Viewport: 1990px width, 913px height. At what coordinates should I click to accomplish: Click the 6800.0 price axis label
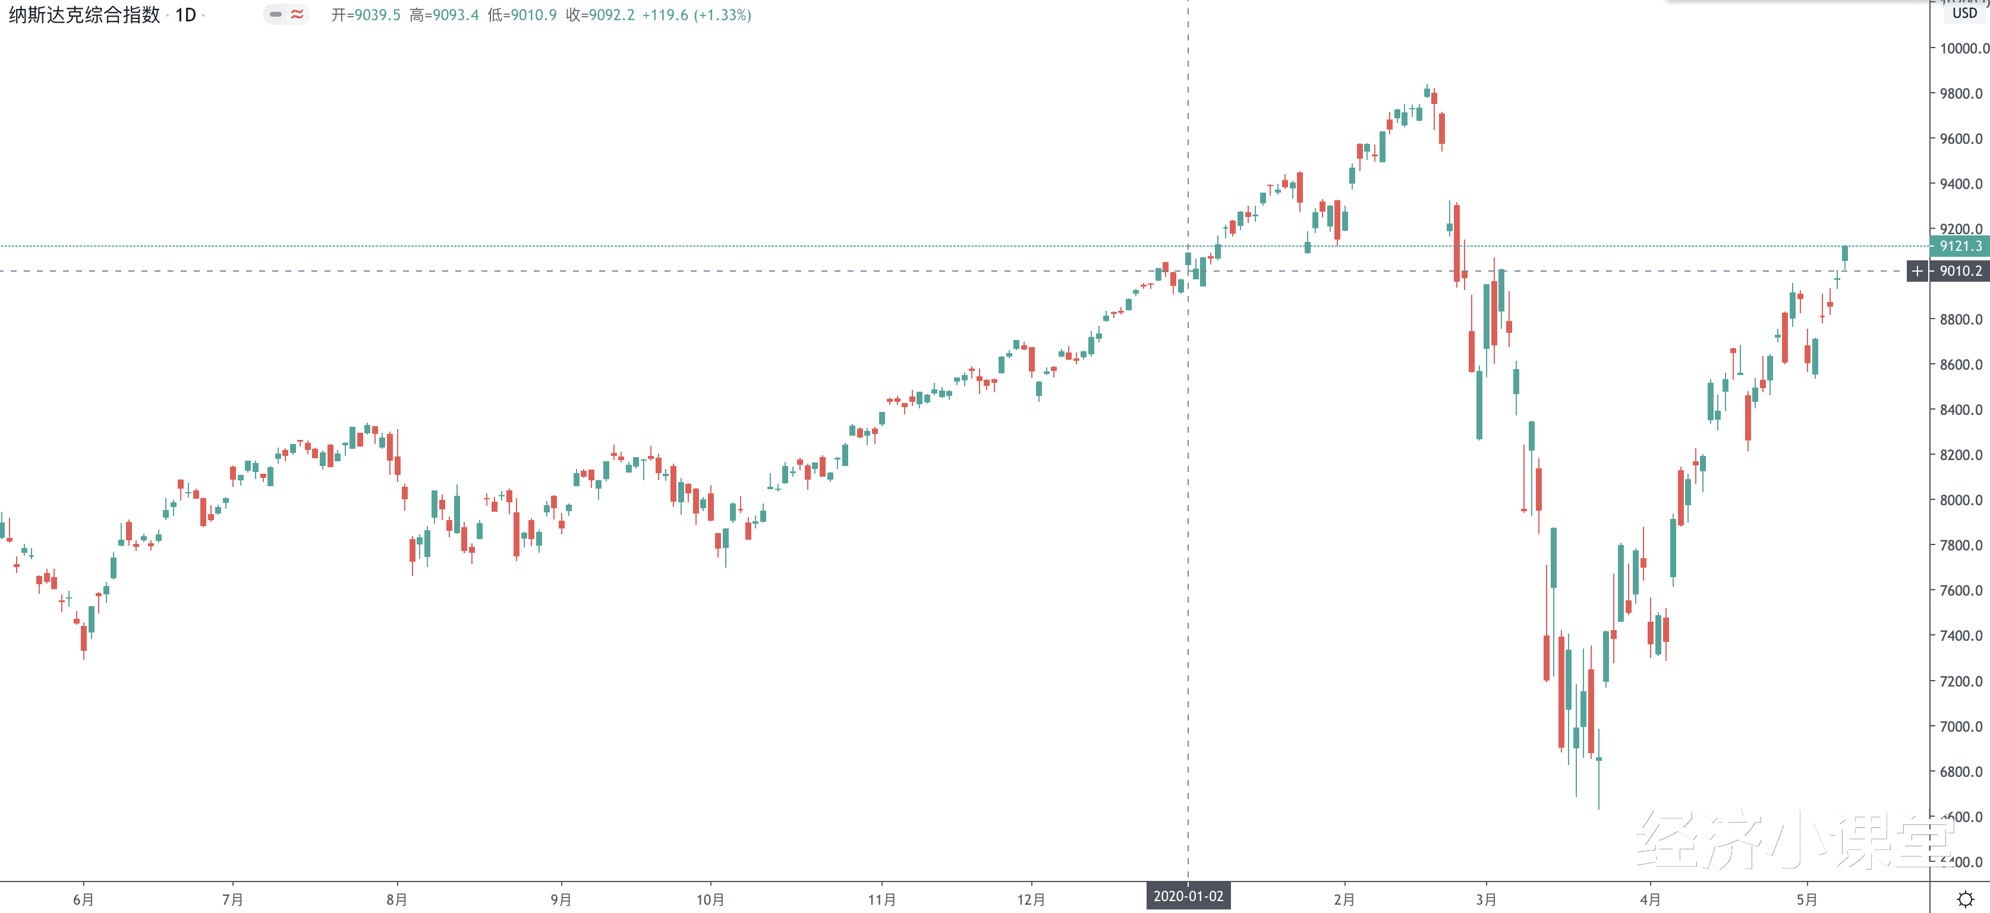pos(1961,772)
